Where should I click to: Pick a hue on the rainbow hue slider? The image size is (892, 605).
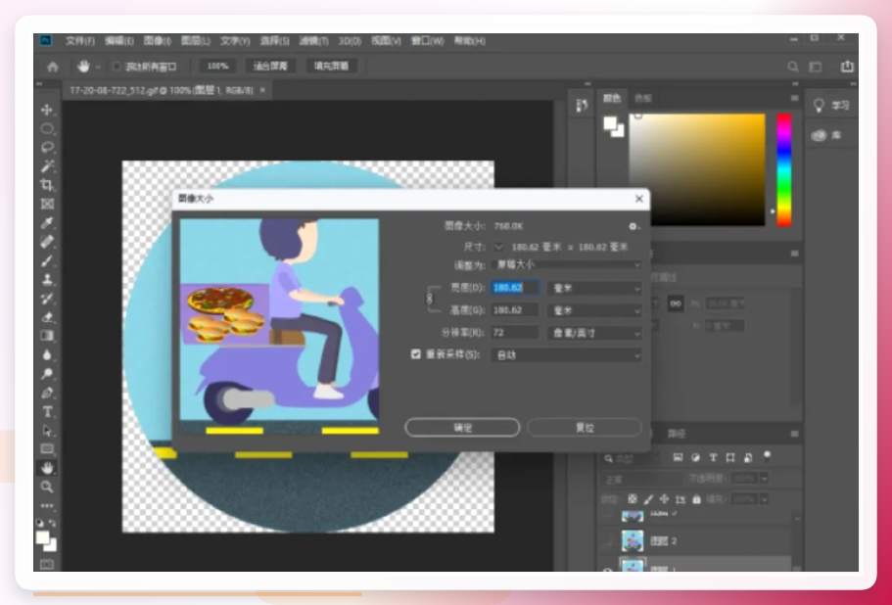(784, 169)
